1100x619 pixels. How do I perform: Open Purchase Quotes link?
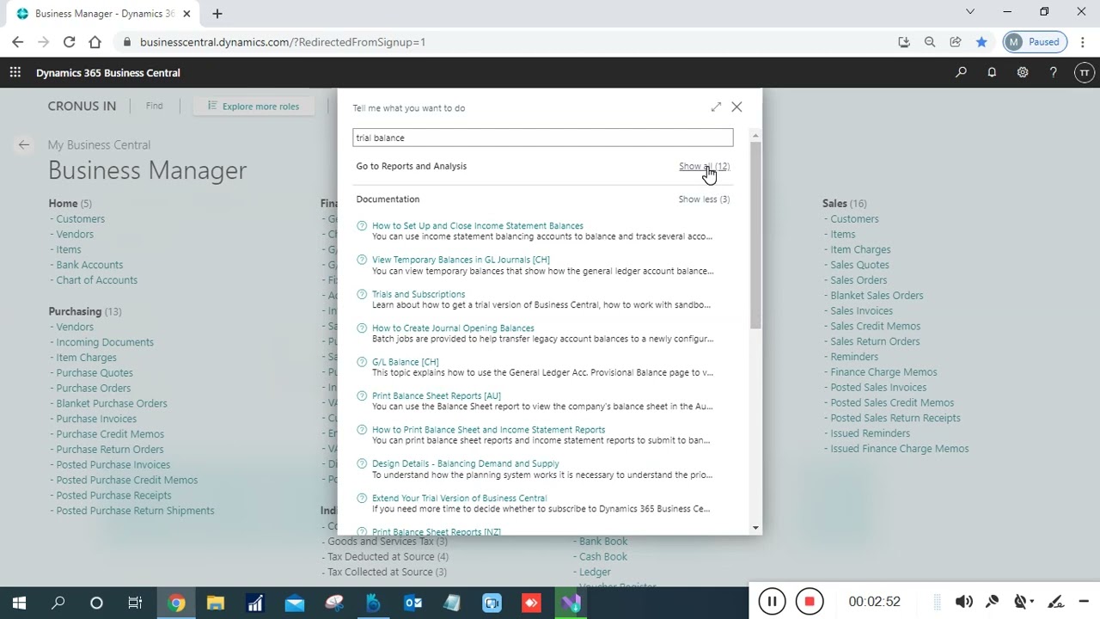(95, 373)
